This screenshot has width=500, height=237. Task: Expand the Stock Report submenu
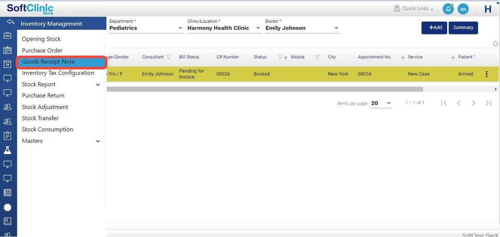[x=98, y=85]
